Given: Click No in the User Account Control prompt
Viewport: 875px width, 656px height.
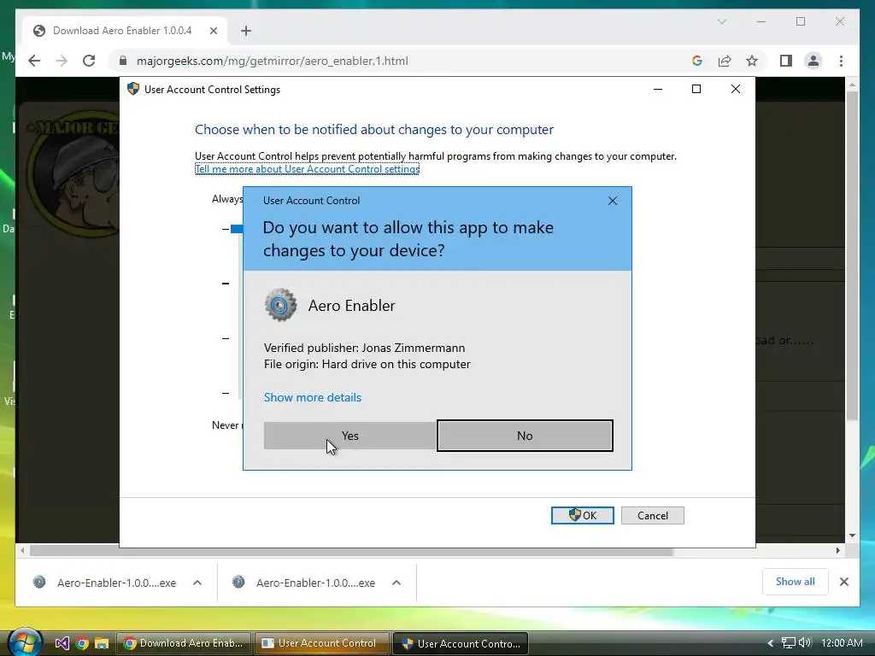Looking at the screenshot, I should coord(525,436).
